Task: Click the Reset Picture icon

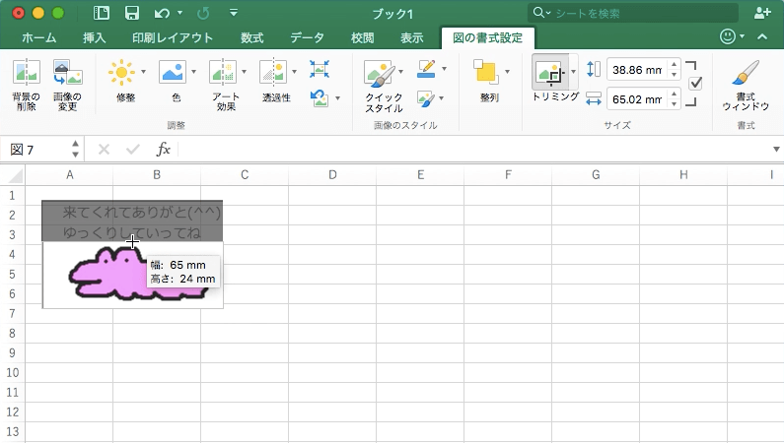Action: 320,97
